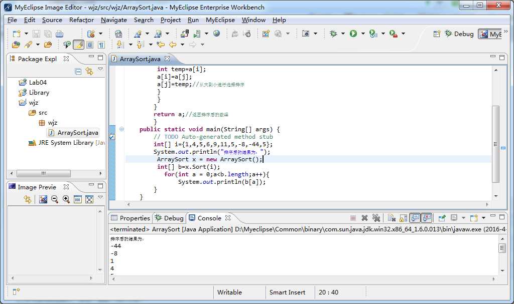Click the Pin Console icon

tap(442, 218)
